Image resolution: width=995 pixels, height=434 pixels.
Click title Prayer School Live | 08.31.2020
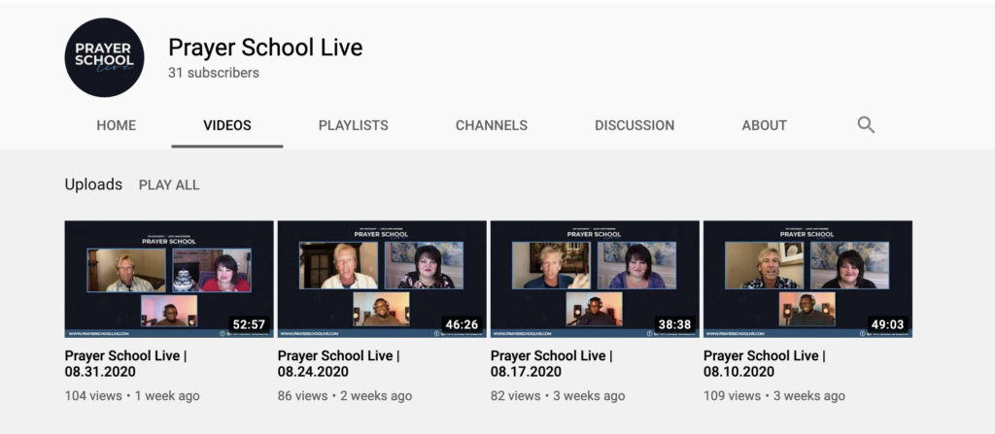(125, 363)
